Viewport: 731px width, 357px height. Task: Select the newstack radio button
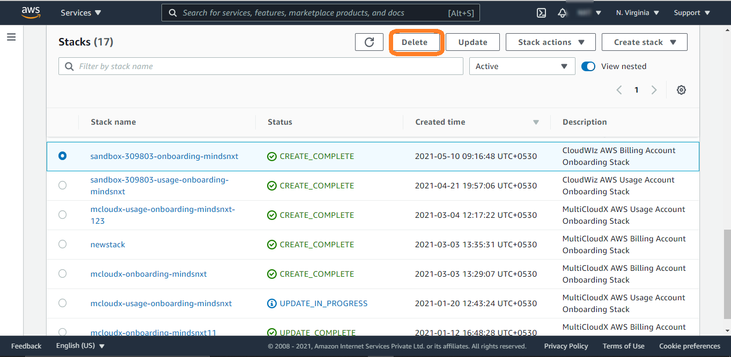62,244
